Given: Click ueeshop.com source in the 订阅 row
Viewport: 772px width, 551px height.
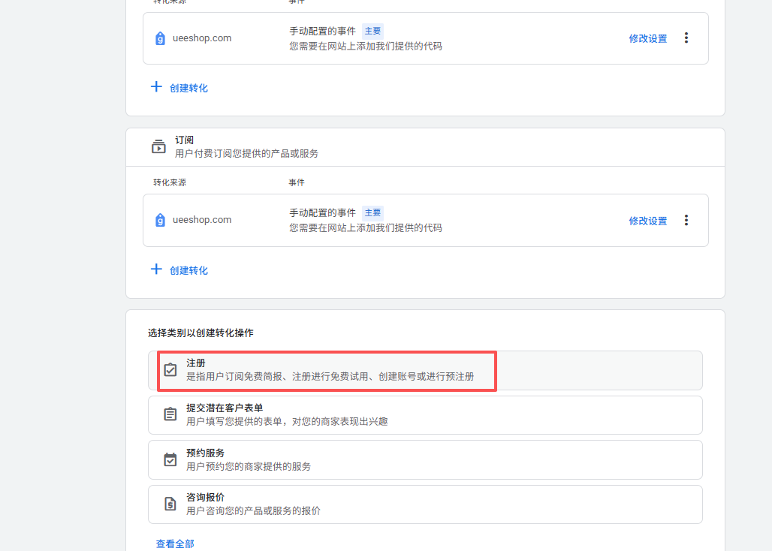Looking at the screenshot, I should click(x=201, y=220).
